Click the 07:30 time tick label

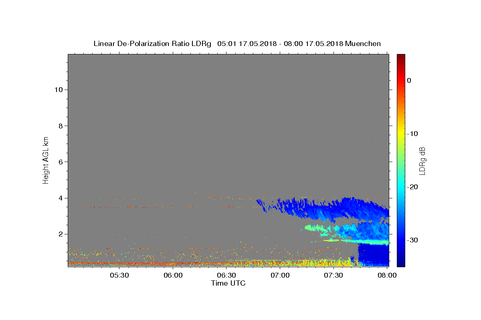[333, 276]
